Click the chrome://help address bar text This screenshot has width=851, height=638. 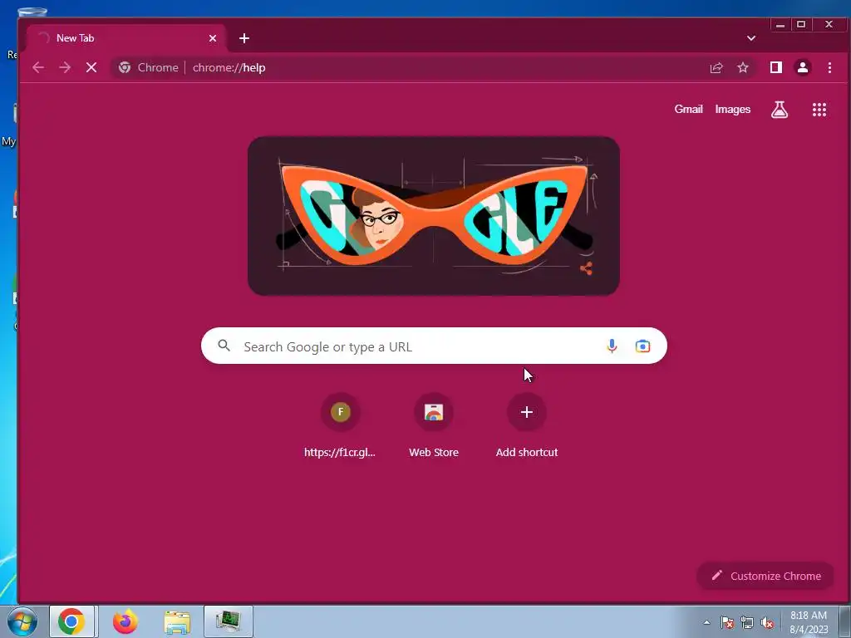229,68
